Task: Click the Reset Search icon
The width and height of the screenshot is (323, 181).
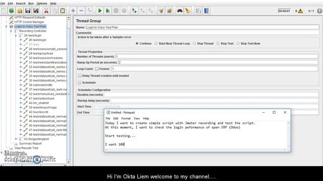Action: click(x=188, y=11)
